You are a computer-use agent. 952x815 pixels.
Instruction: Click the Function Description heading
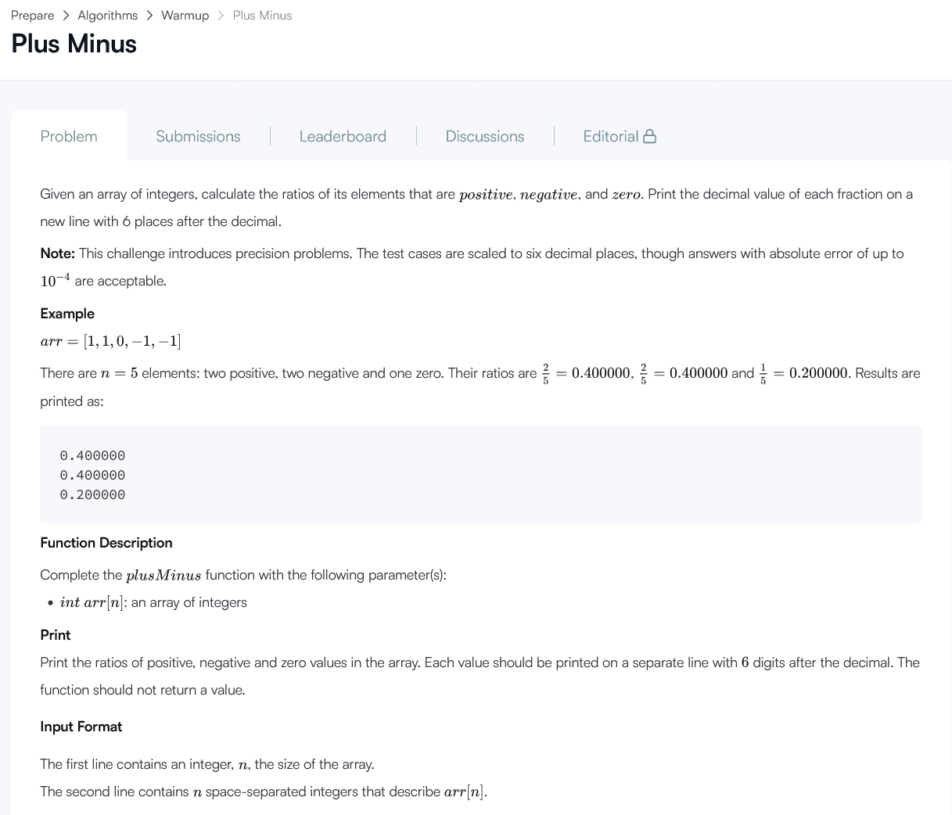(x=106, y=543)
